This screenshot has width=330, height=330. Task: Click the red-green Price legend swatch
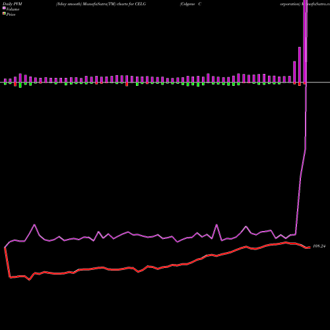(4, 14)
